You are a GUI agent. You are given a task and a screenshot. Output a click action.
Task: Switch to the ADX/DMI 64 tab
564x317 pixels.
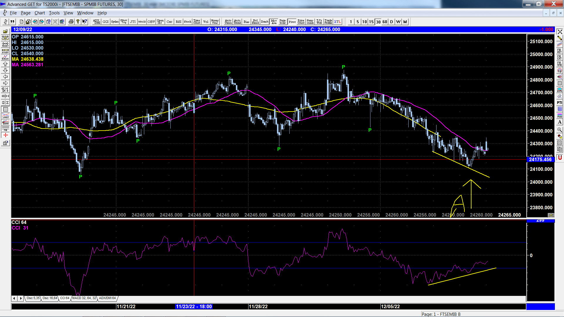[107, 298]
